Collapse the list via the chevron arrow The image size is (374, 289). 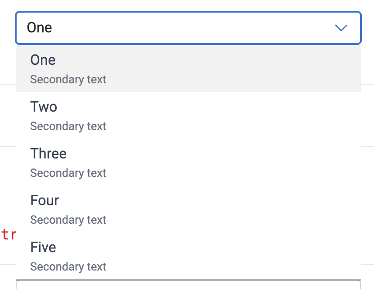[x=341, y=27]
